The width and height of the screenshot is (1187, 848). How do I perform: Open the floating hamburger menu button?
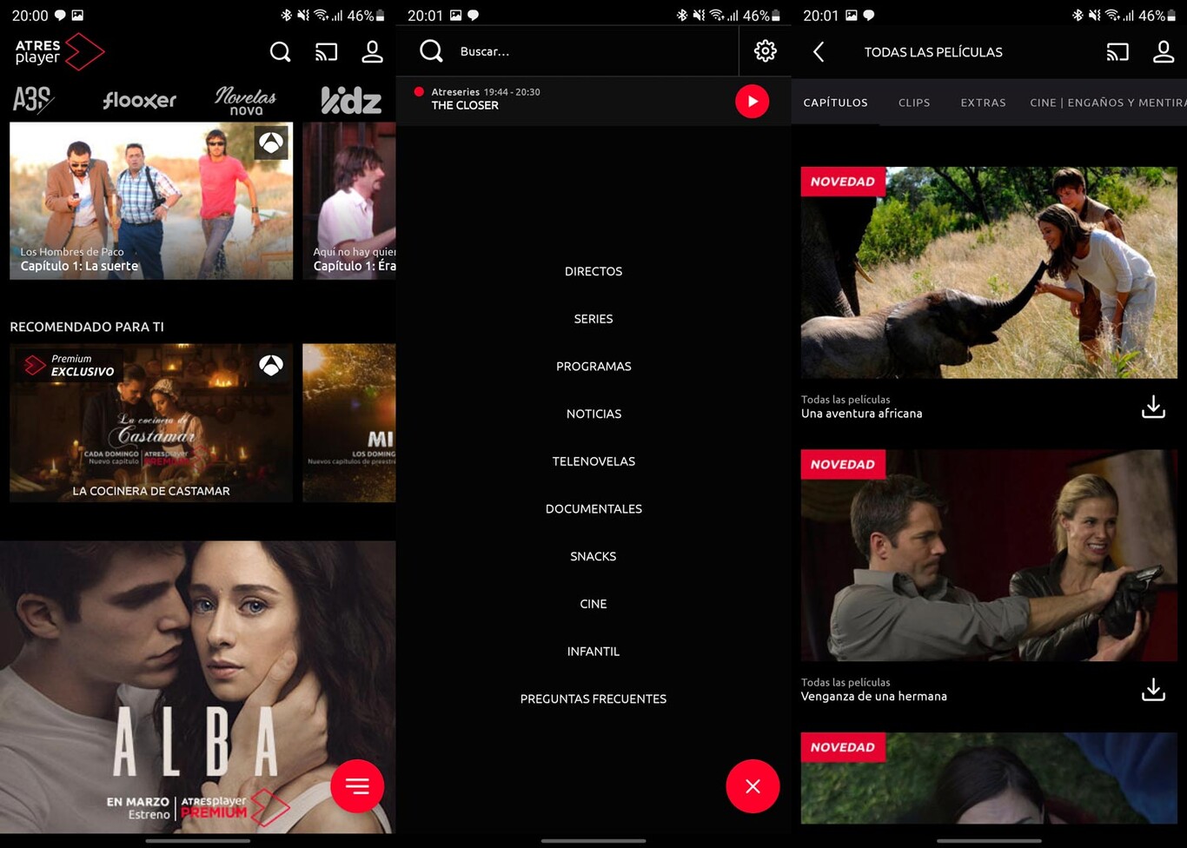(x=357, y=786)
